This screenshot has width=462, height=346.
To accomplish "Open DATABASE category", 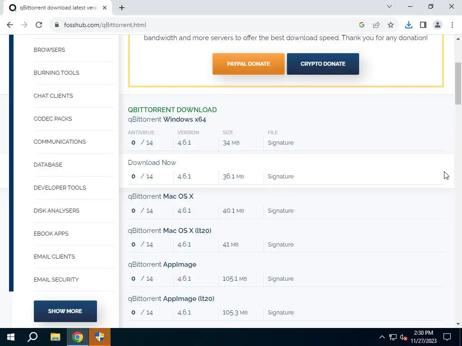I will coord(48,164).
